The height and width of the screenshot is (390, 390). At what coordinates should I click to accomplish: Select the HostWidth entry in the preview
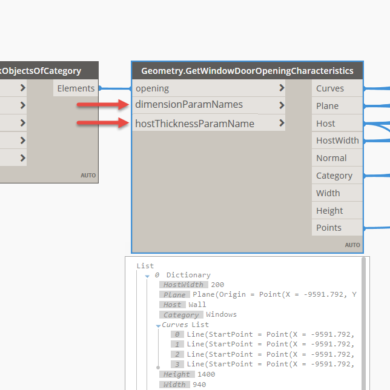184,285
